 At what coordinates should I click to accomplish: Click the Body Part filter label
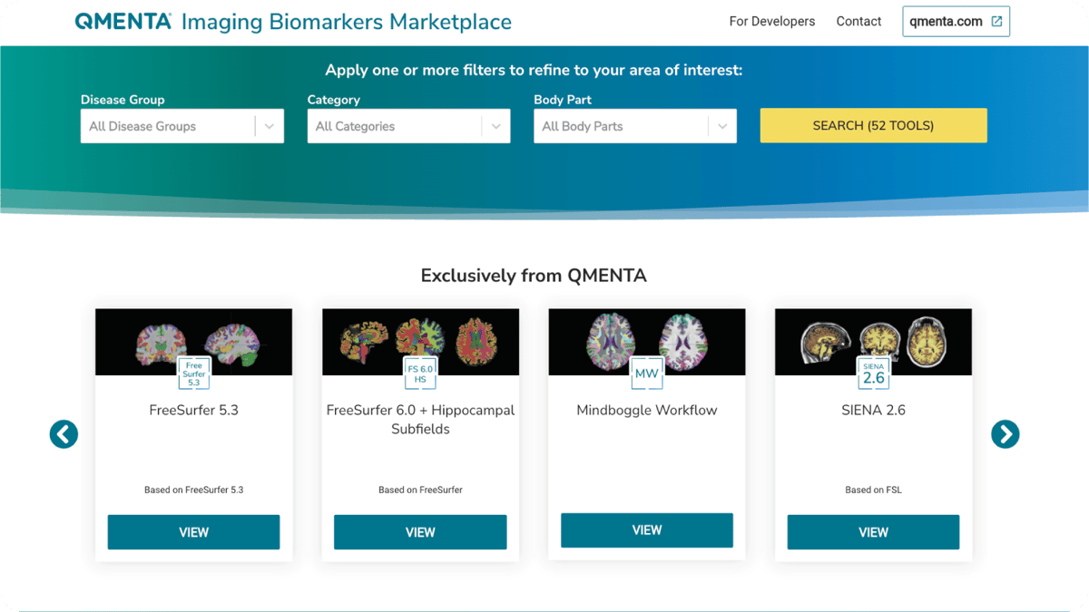[563, 100]
